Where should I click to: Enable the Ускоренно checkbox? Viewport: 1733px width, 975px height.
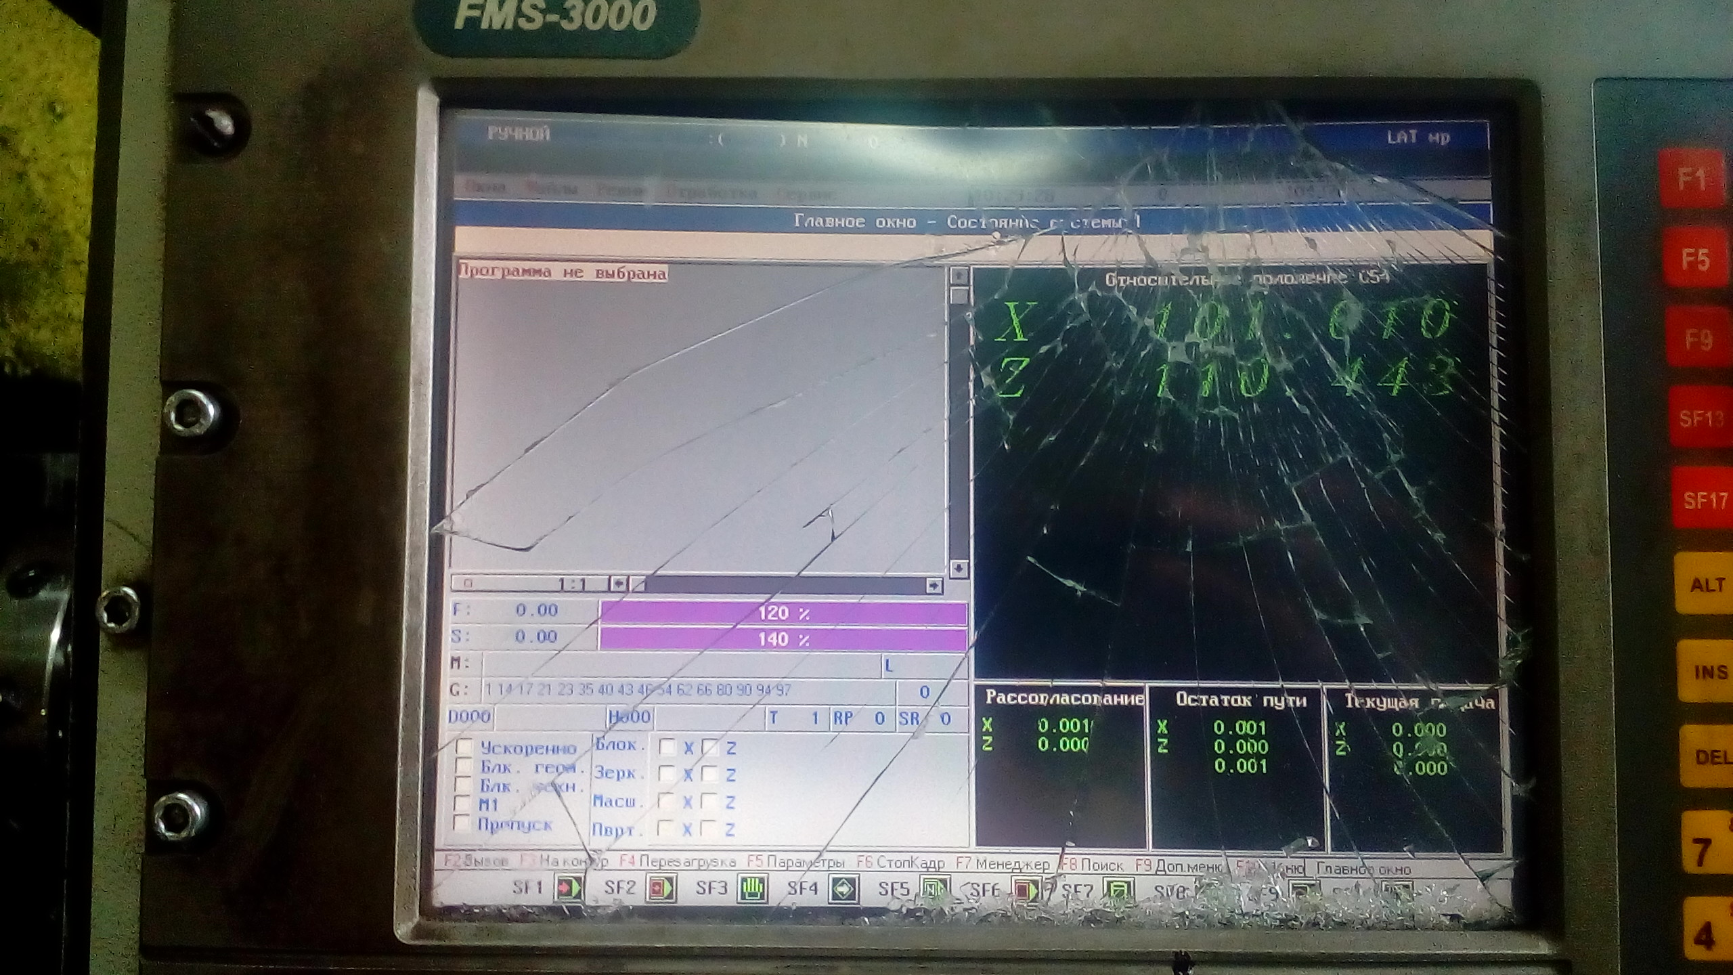[464, 747]
